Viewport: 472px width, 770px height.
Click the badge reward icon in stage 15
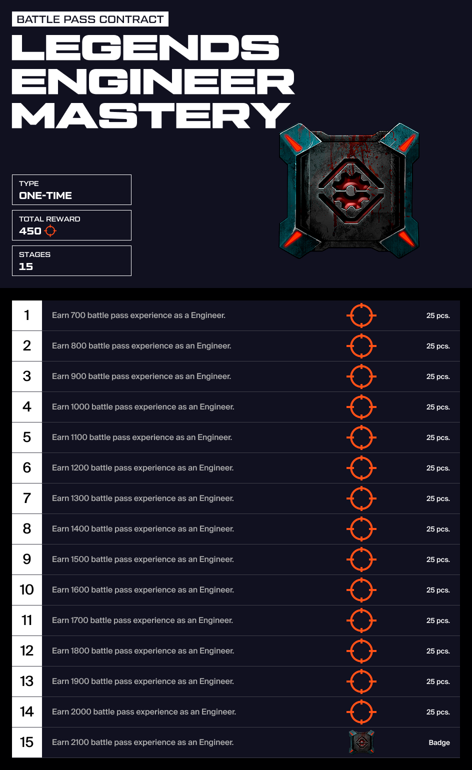361,742
